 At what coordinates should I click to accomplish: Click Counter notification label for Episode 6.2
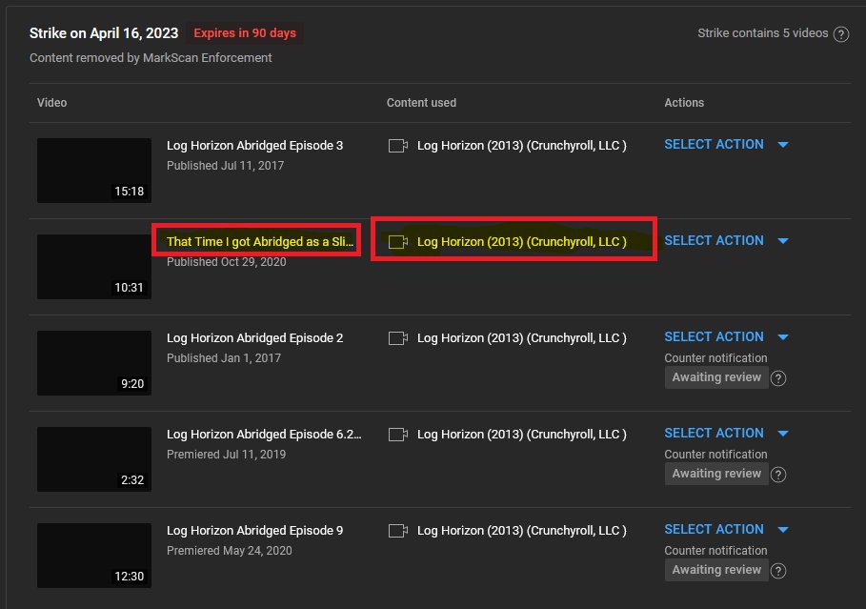(x=715, y=455)
